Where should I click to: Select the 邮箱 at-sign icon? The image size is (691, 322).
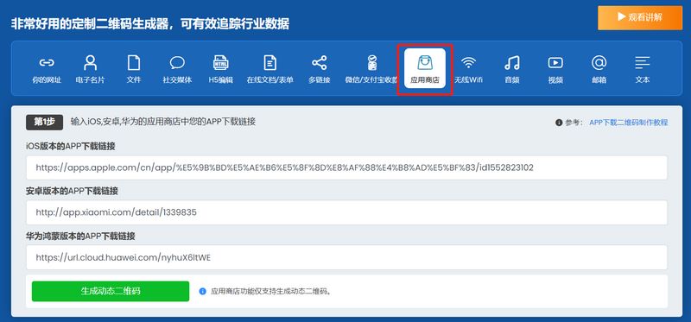tap(599, 63)
